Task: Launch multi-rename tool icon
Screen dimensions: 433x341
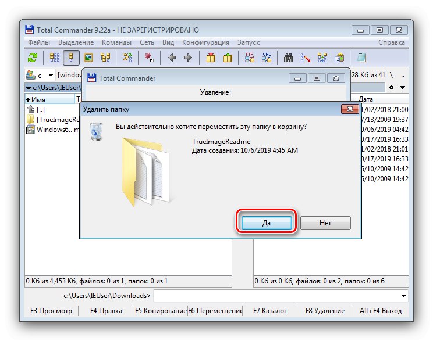Action: (305, 58)
